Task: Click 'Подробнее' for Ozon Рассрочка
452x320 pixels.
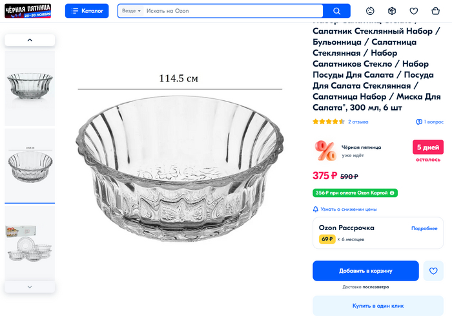Action: [x=424, y=228]
